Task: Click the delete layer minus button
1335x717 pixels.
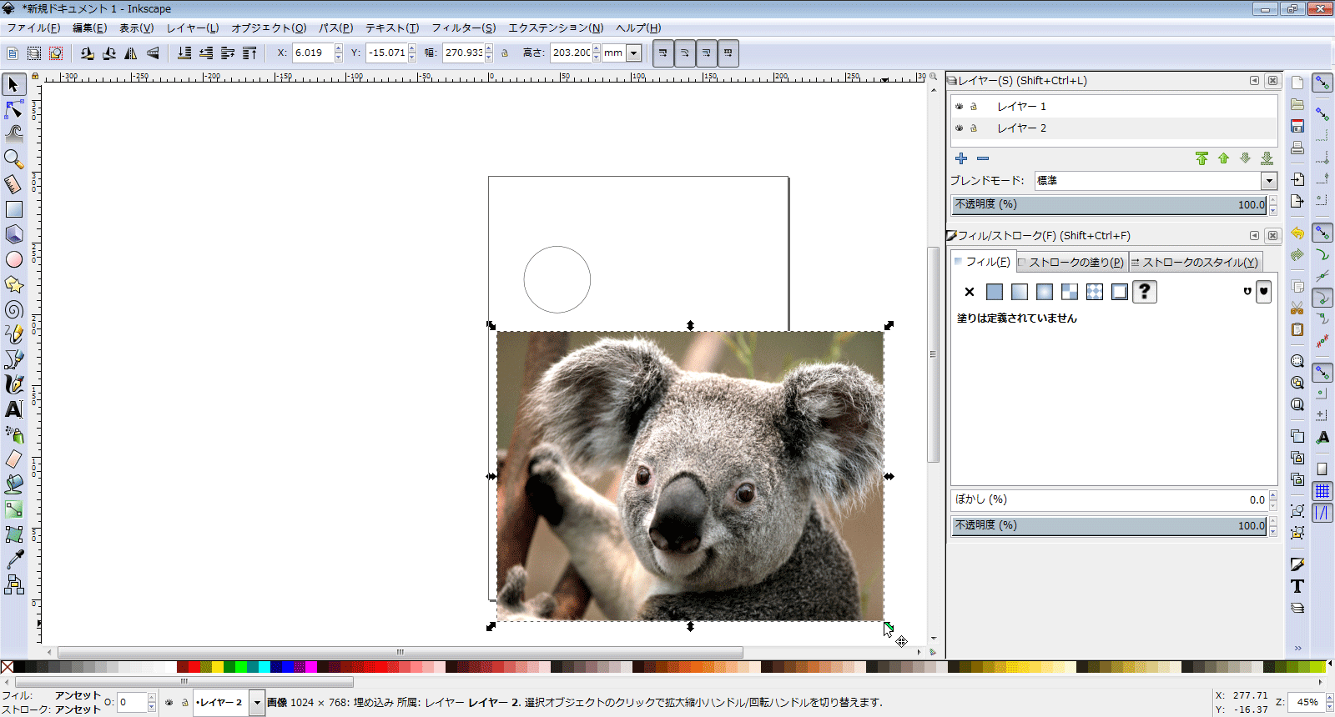Action: (x=983, y=158)
